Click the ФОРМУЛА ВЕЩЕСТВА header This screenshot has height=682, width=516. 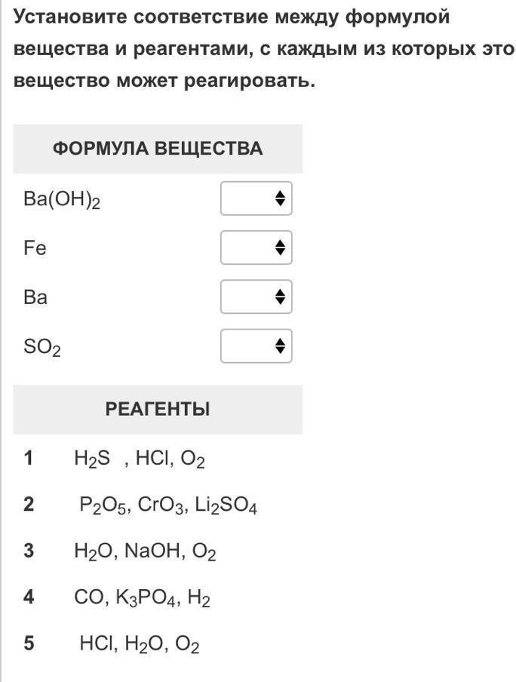158,149
